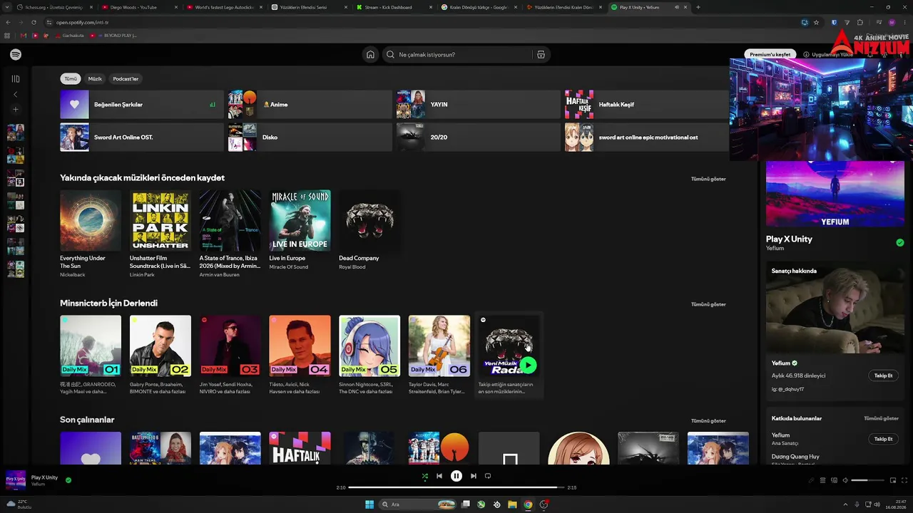The image size is (913, 513).
Task: Open the Live in Europe album cover
Action: tap(300, 220)
